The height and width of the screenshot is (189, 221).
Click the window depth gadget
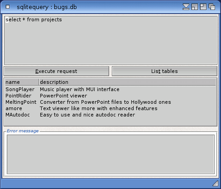click(x=212, y=7)
